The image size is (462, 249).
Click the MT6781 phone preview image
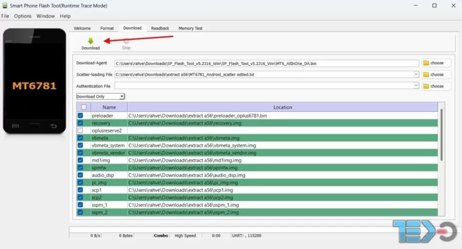pos(34,81)
